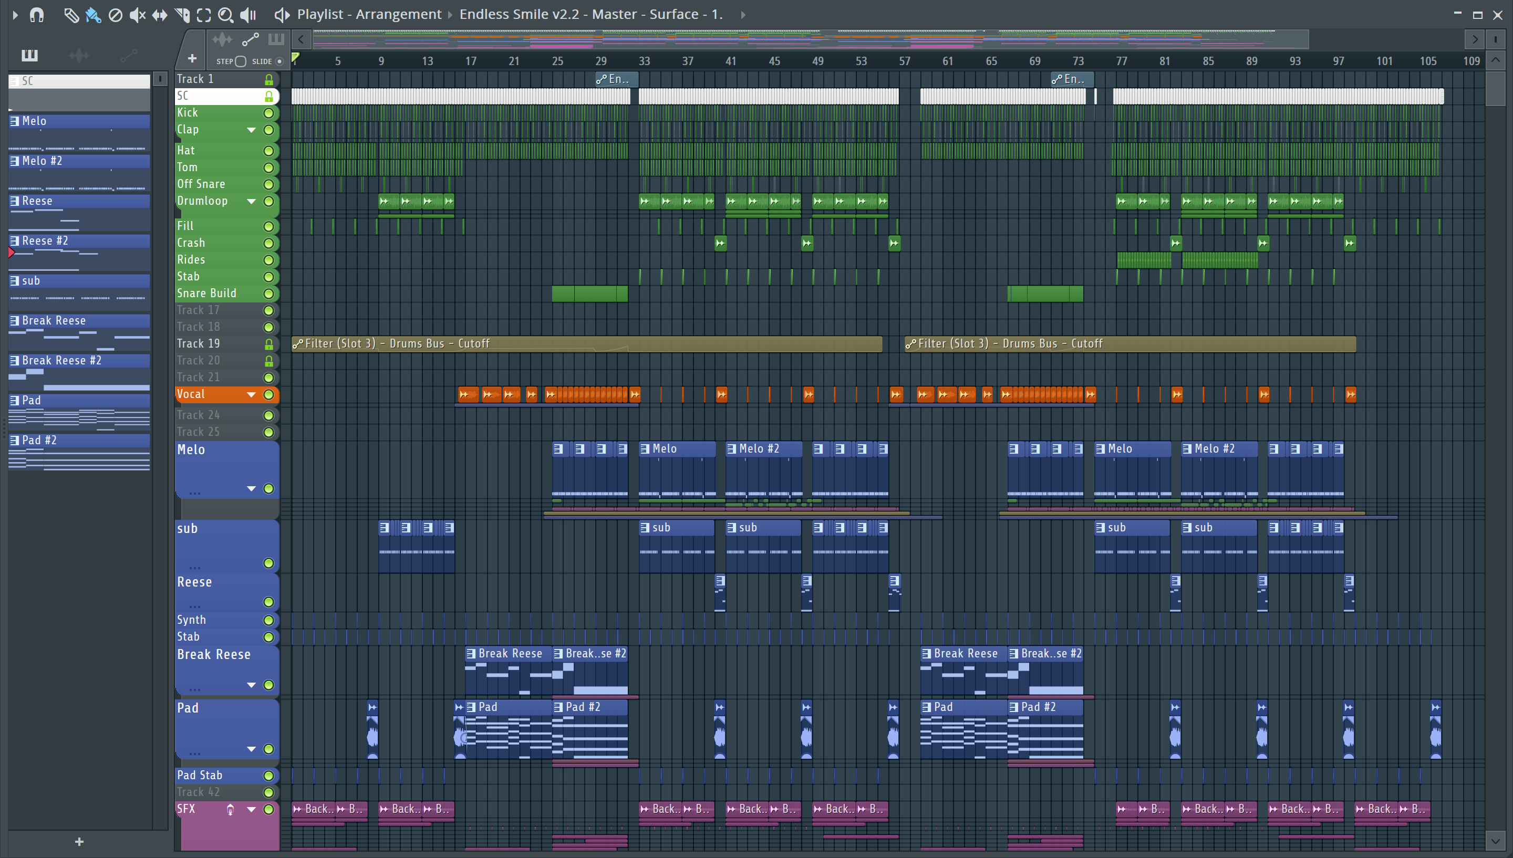Image resolution: width=1513 pixels, height=858 pixels.
Task: Mute the Reese track
Action: pos(269,602)
